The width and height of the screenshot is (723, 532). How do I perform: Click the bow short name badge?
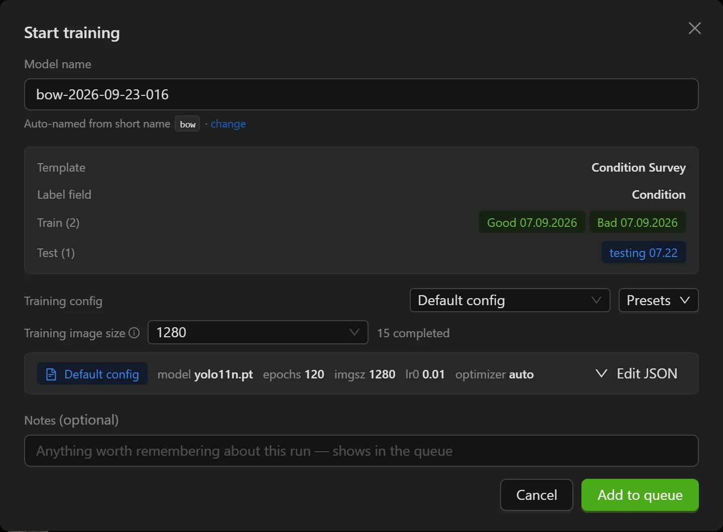pyautogui.click(x=188, y=124)
